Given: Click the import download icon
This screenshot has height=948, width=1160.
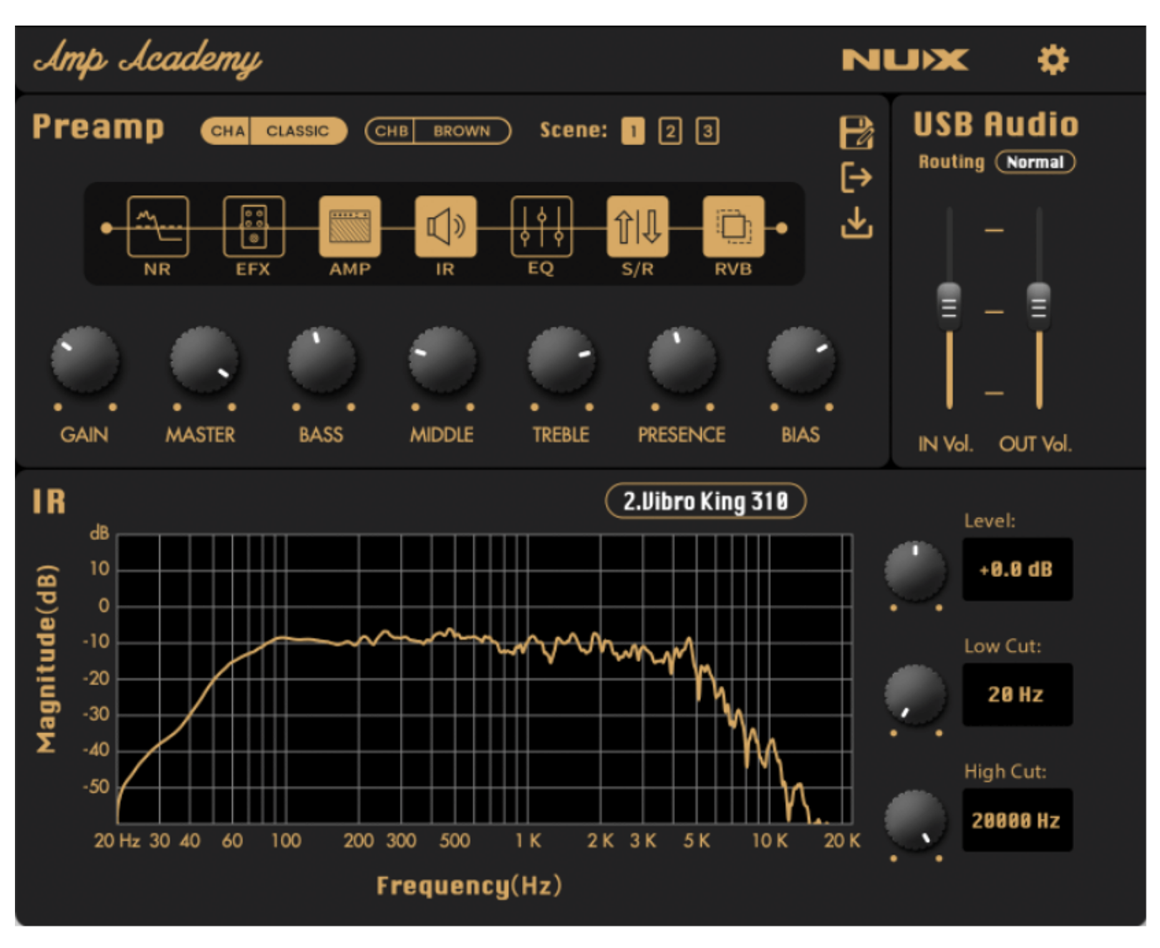Looking at the screenshot, I should (856, 223).
